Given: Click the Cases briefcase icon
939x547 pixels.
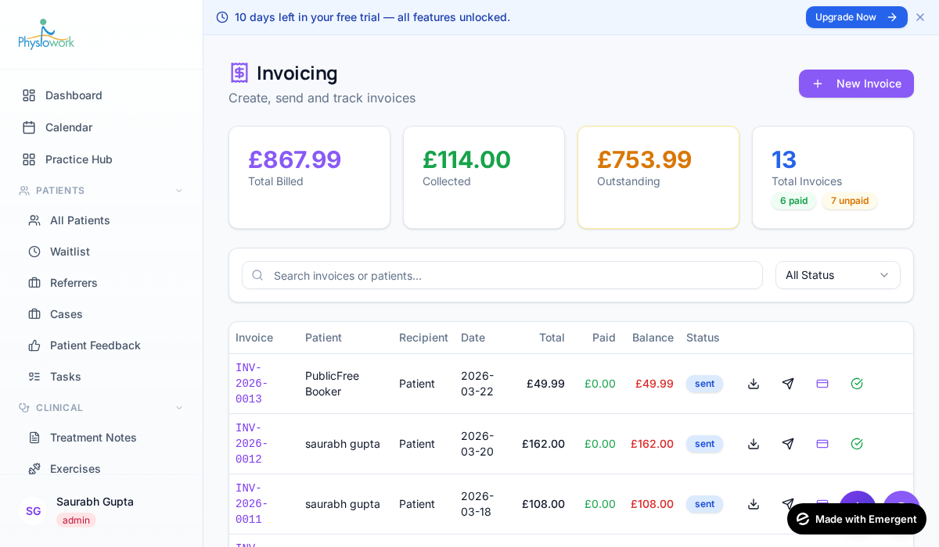Looking at the screenshot, I should pos(34,314).
